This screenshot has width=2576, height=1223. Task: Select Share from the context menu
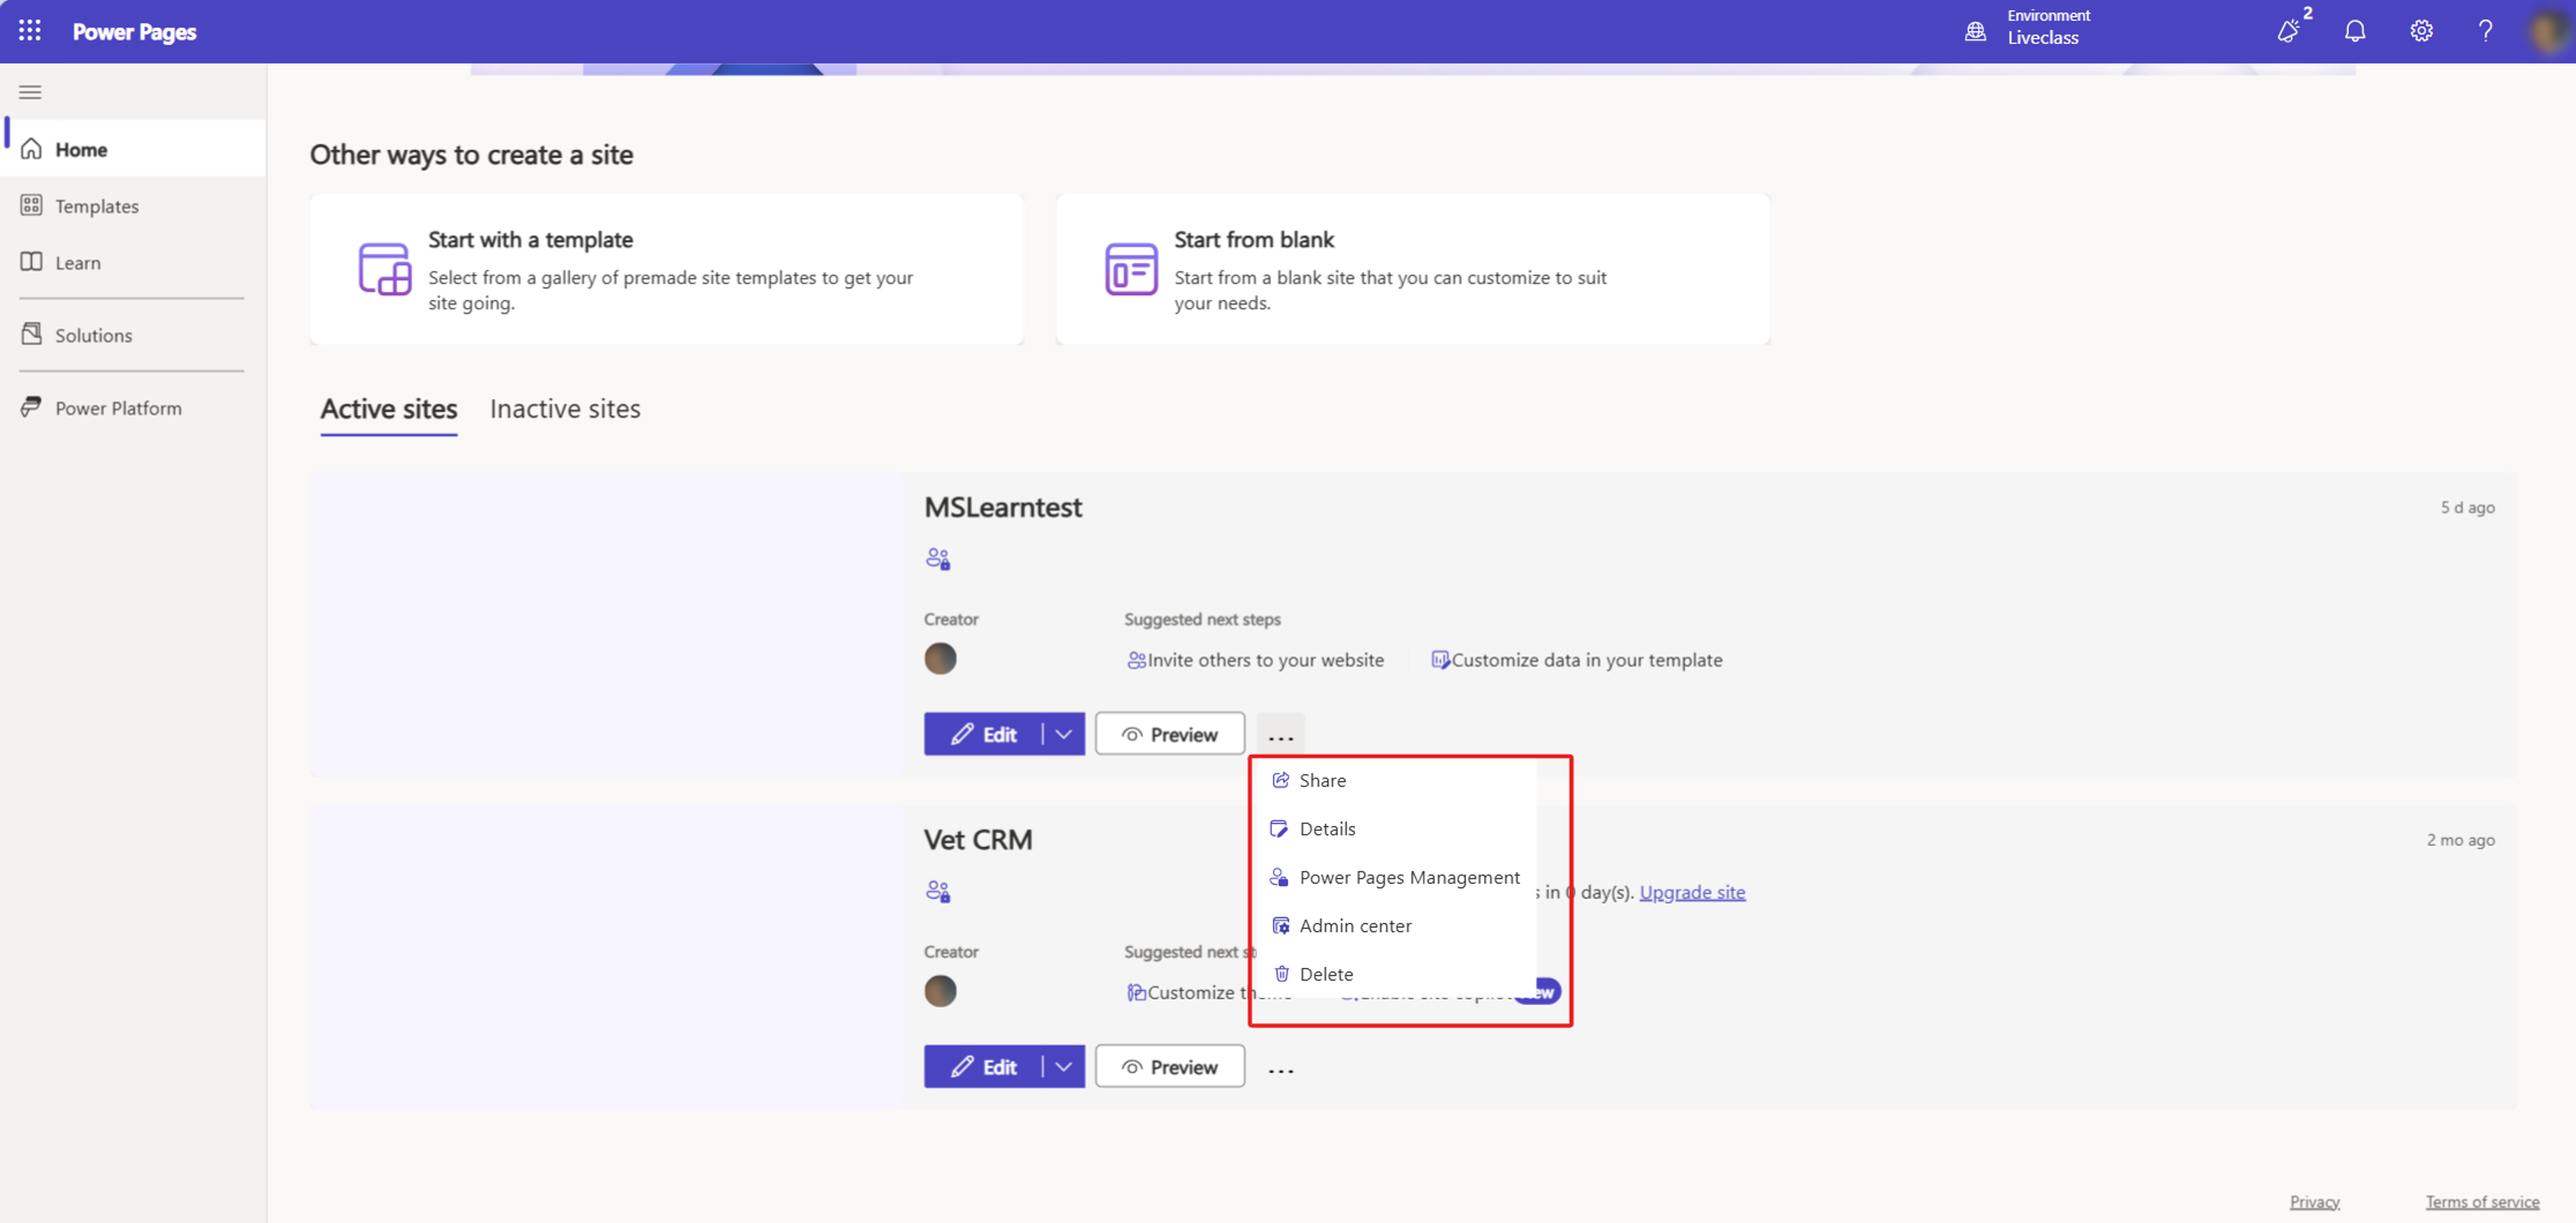pos(1322,780)
